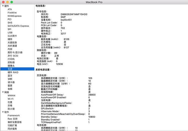Click the cycle count value 89
Screen dimensions: 188x131
pos(56,53)
